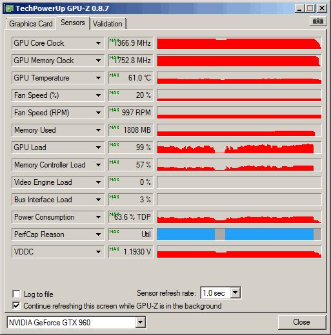Click the screenshot camera icon
The image size is (331, 335).
[x=318, y=21]
